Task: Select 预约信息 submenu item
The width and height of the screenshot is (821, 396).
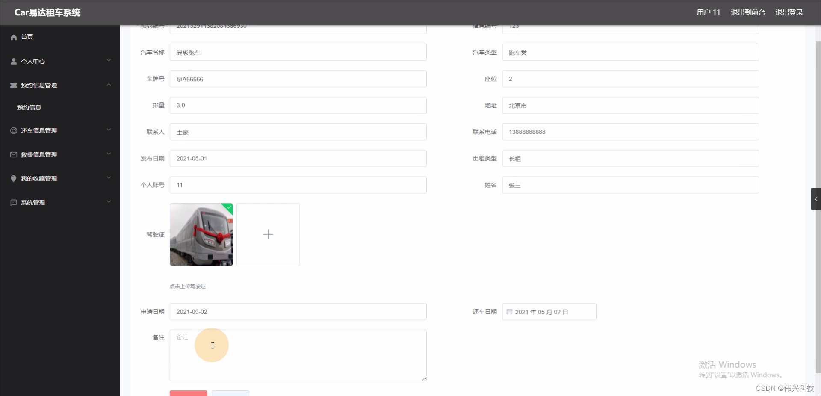Action: (x=29, y=107)
